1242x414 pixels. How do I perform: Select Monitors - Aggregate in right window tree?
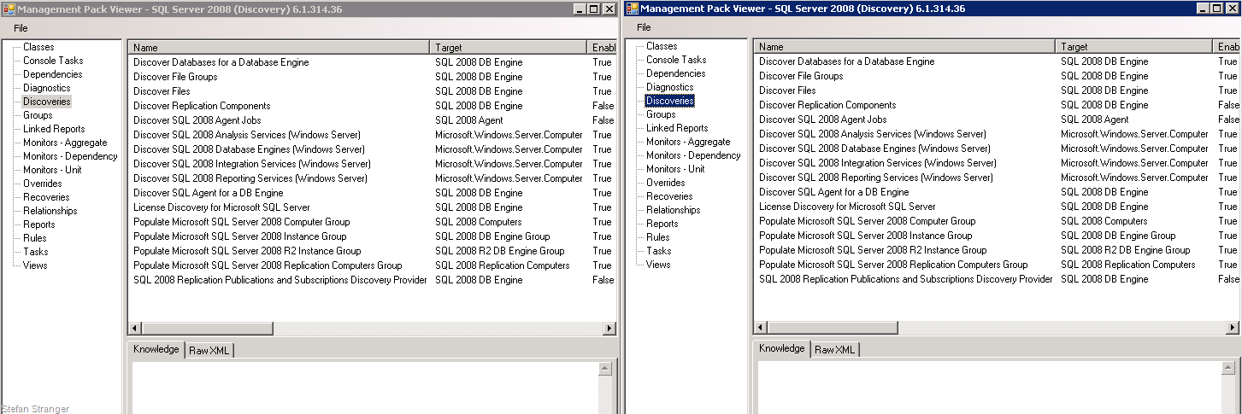[688, 142]
